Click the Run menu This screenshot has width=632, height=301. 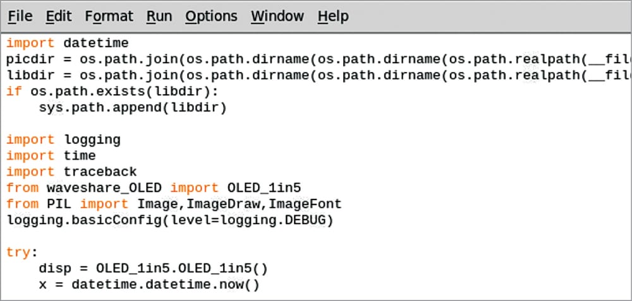159,16
